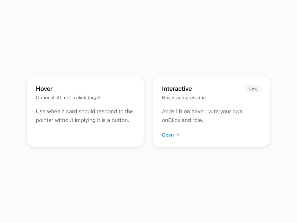This screenshot has width=297, height=223.
Task: Click the 'Optional lift, not a click target' text
Action: 68,98
